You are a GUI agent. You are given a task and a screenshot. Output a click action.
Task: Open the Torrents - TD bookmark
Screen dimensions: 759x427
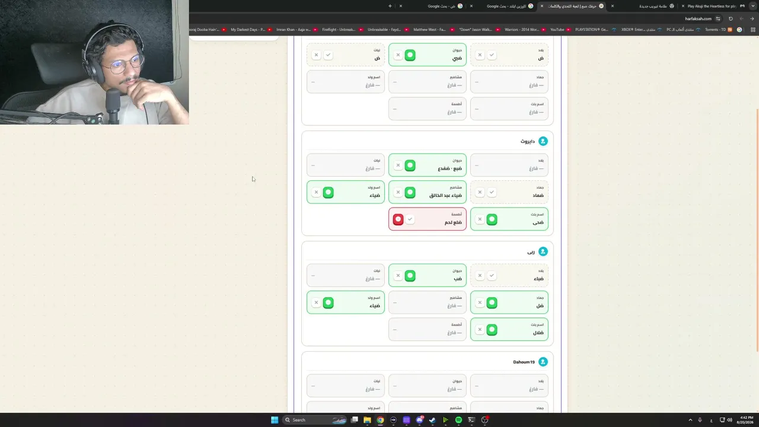[x=718, y=30]
